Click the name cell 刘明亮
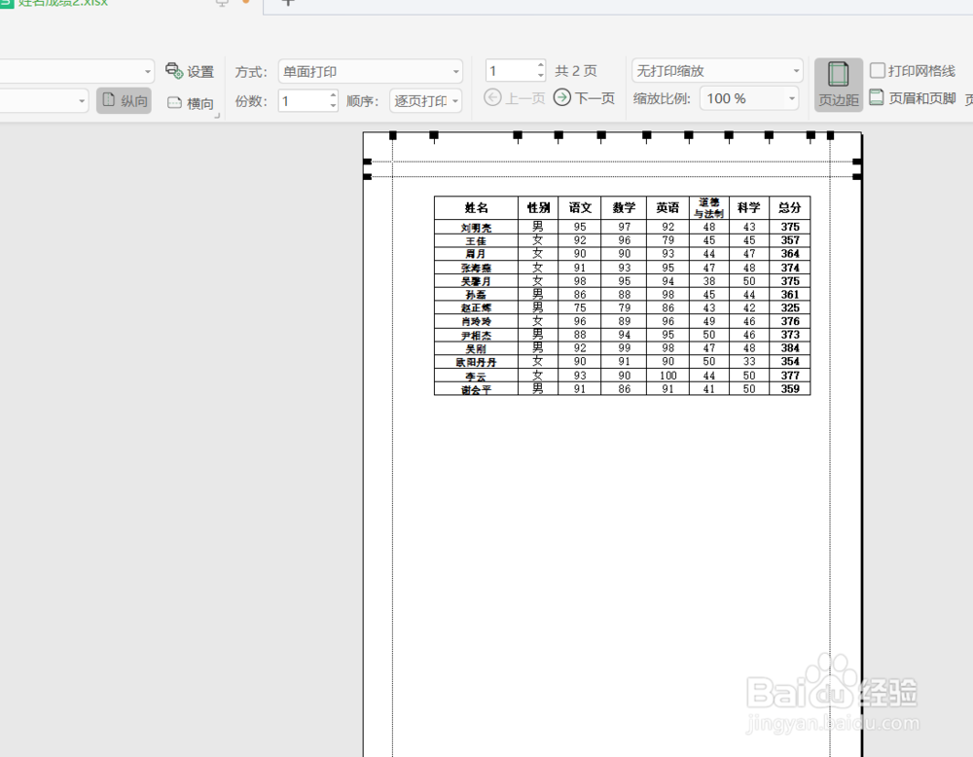The image size is (973, 757). tap(476, 227)
